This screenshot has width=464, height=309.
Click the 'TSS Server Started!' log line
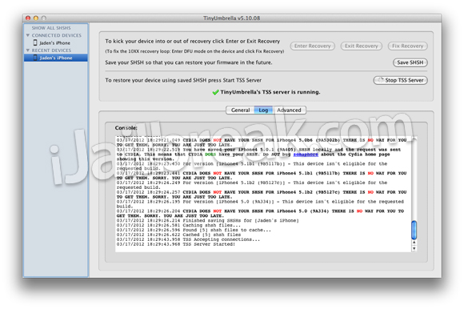(176, 244)
